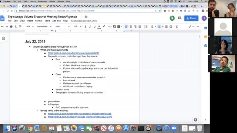Screen dimensions: 237x133
Task: Expand the numbered list style dropdown arrow
Action: click(156, 27)
